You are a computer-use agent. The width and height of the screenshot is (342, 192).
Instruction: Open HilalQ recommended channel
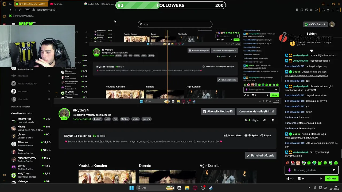[31, 128]
